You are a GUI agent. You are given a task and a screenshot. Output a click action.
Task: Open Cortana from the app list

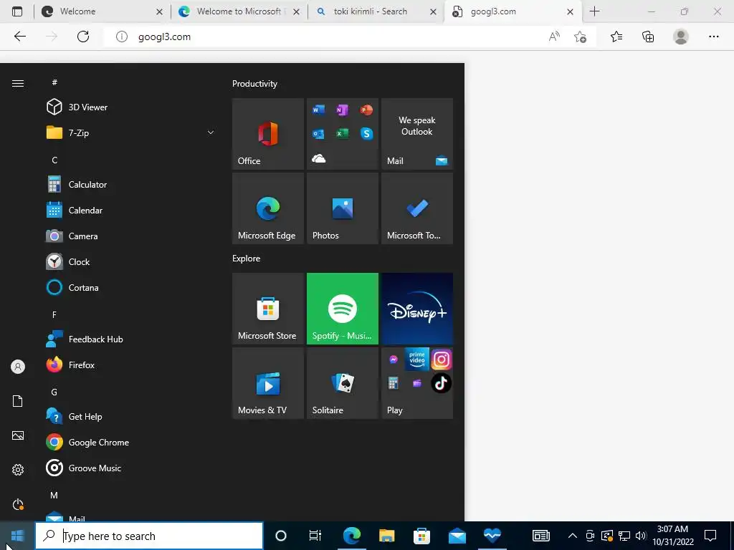click(x=131, y=288)
